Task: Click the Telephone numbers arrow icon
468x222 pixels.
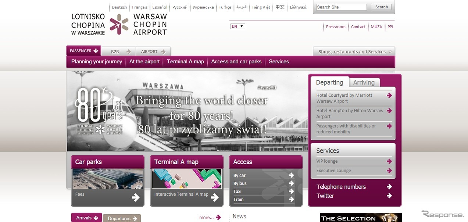Action: click(389, 187)
